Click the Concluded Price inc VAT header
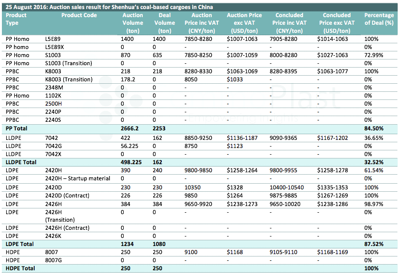This screenshot has width=401, height=276. pyautogui.click(x=289, y=23)
